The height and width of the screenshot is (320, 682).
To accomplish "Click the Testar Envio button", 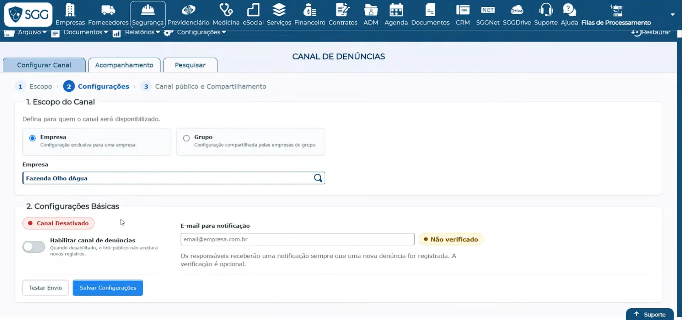I will coord(45,288).
